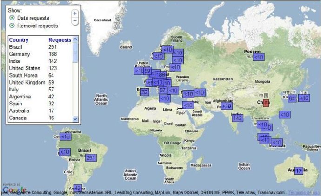Zoom in with the plus button
The image size is (321, 196).
point(75,13)
